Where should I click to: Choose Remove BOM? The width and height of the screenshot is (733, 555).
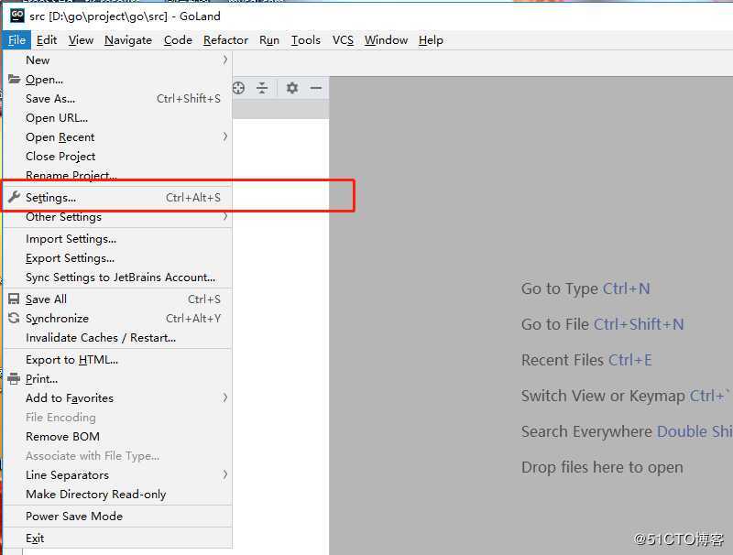[x=117, y=436]
